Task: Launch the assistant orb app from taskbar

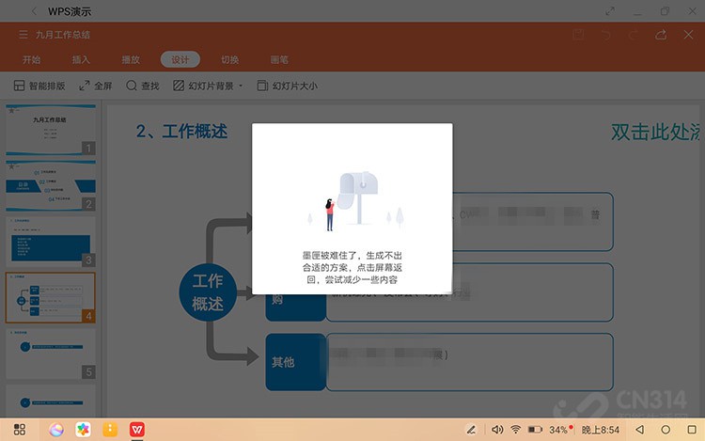Action: click(x=56, y=430)
